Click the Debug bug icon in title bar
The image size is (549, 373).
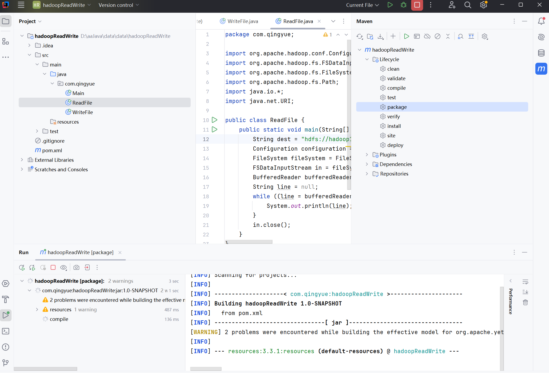click(404, 5)
